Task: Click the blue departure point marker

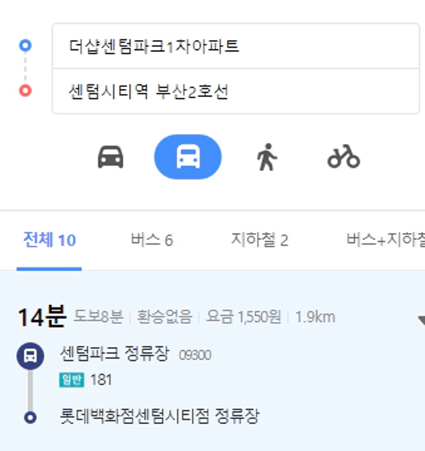Action: pos(25,45)
